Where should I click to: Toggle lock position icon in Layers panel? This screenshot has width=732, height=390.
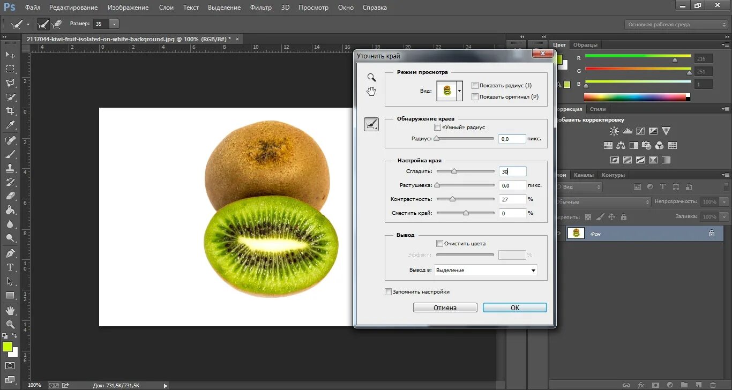coord(611,217)
